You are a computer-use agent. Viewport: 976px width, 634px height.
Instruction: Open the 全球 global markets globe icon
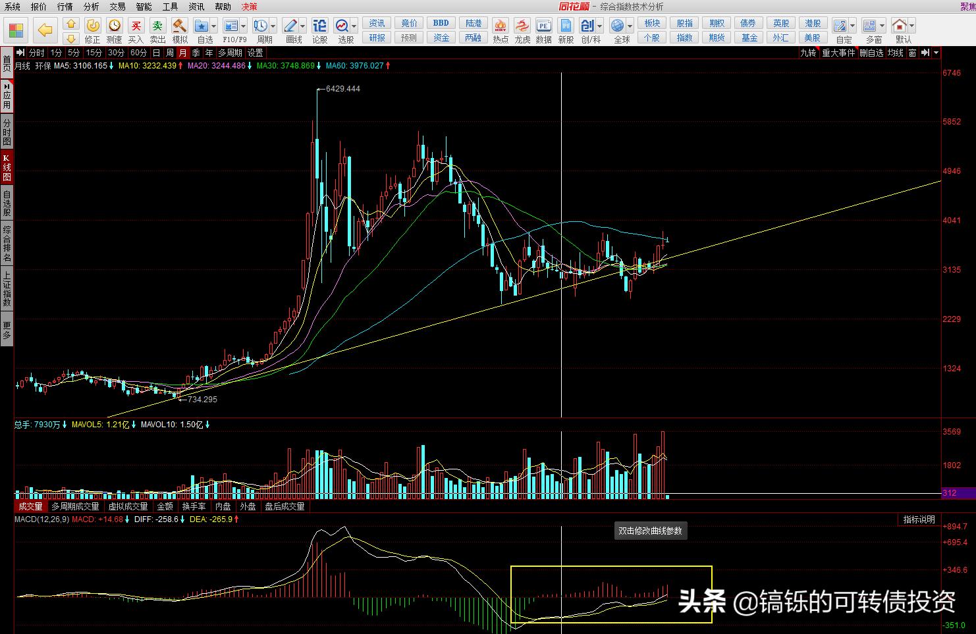click(618, 26)
